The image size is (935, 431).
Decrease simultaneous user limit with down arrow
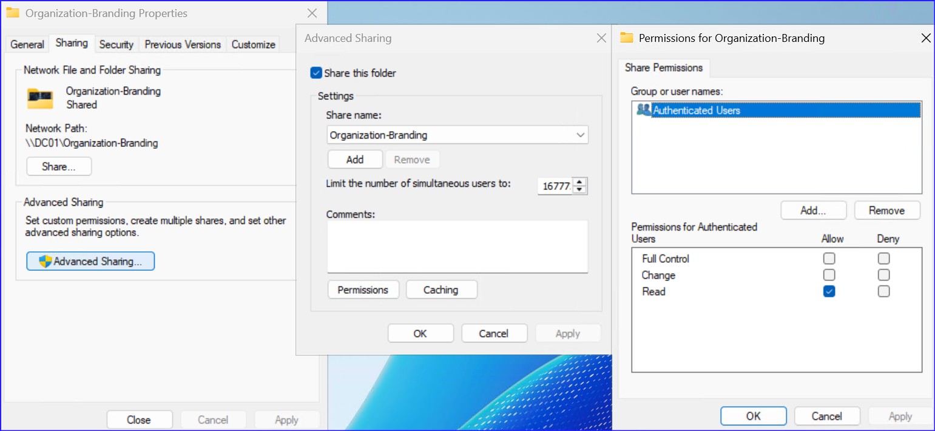(x=579, y=189)
